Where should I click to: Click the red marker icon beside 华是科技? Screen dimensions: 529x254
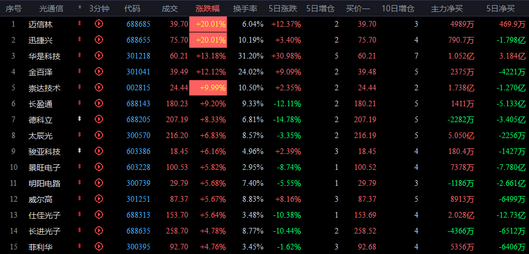(x=80, y=55)
